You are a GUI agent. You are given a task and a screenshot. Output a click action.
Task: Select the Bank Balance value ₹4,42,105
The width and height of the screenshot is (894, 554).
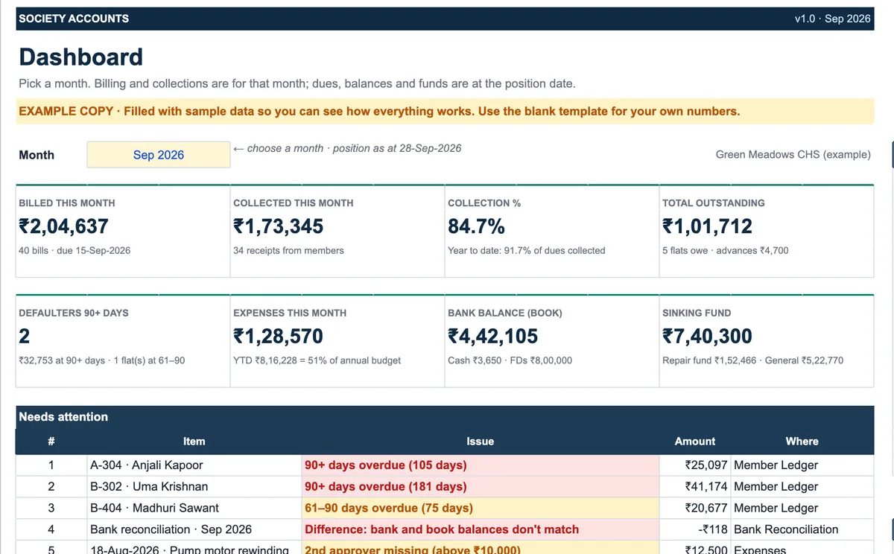point(493,336)
